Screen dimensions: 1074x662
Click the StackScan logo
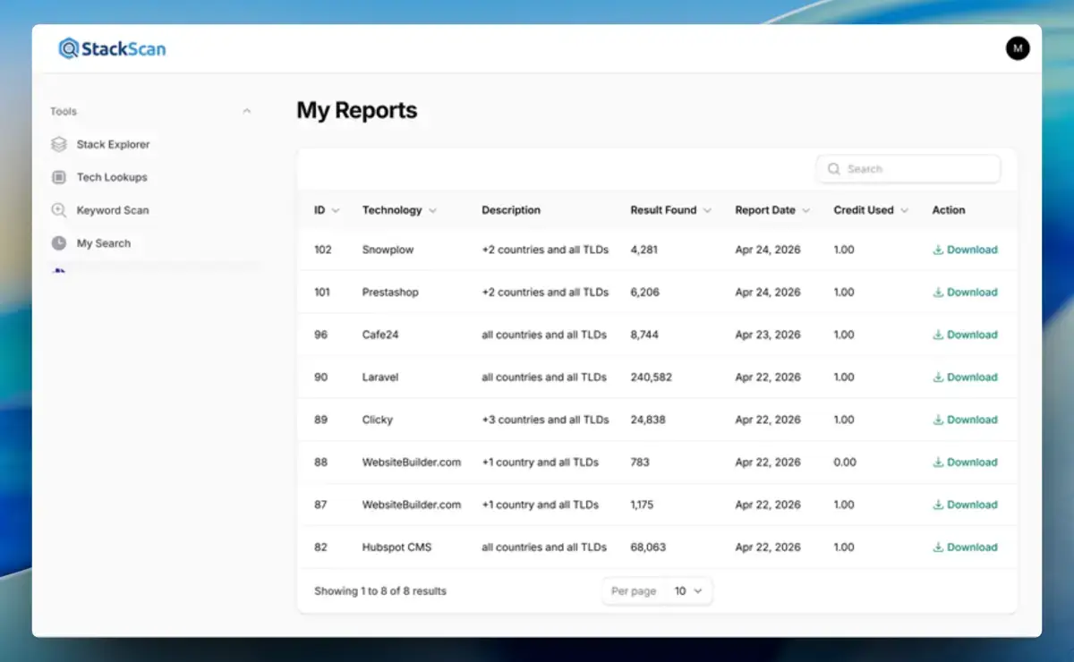[x=112, y=48]
